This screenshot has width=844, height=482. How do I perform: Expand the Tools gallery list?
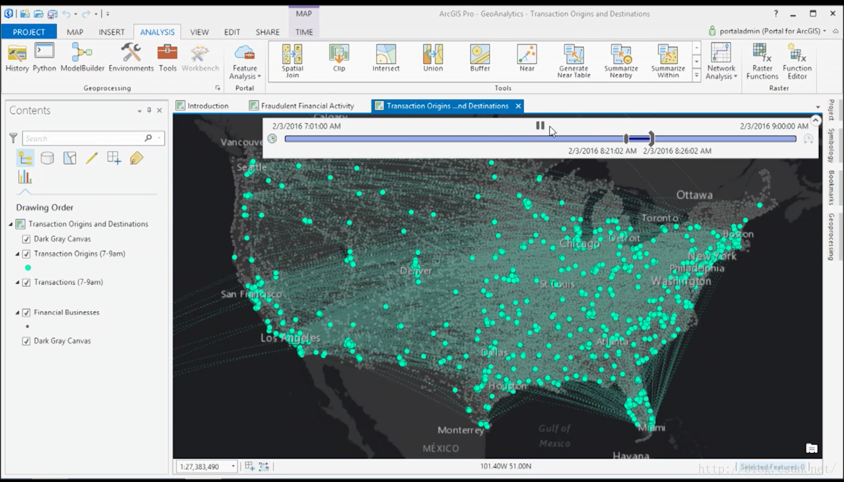(x=696, y=75)
